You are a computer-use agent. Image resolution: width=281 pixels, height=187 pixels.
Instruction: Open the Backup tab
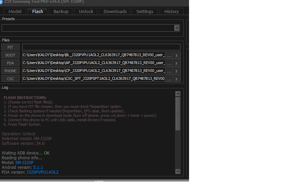[61, 11]
